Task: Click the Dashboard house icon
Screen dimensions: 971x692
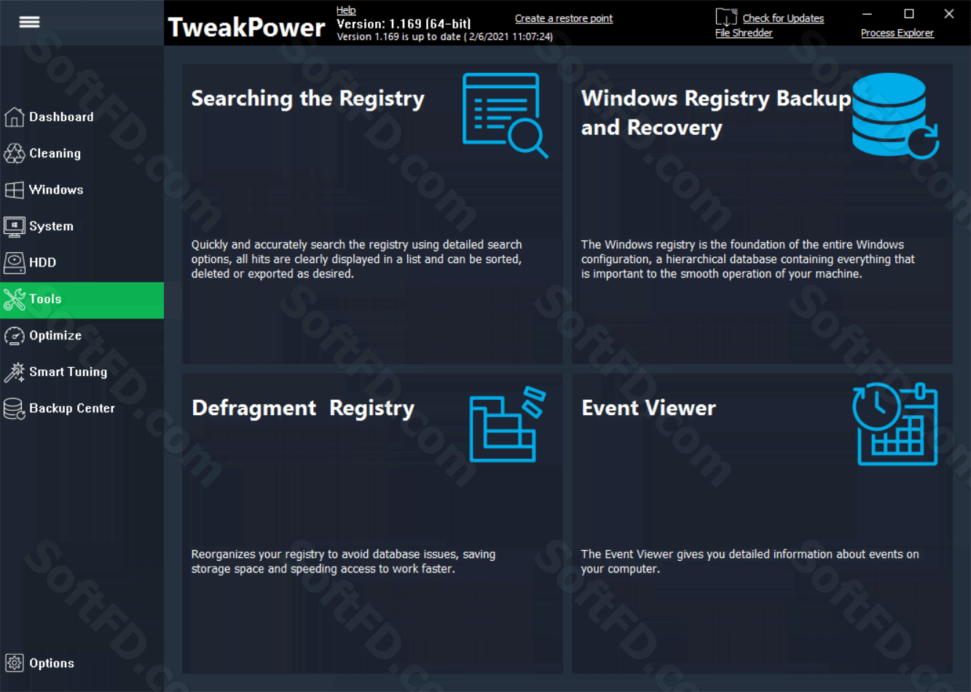Action: click(x=15, y=117)
